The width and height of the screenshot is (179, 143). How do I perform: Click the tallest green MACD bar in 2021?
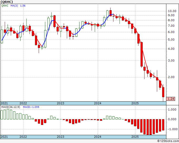point(8,114)
